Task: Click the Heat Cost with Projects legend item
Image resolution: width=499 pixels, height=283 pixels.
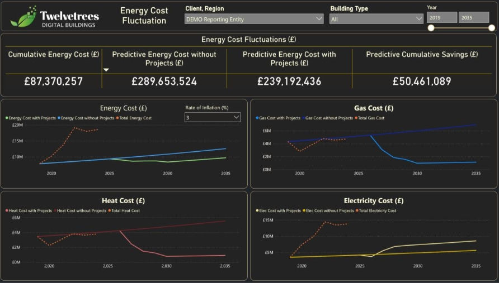Action: coord(29,210)
